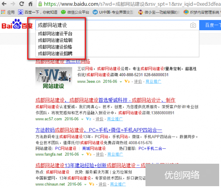Viewport: 221px width, 188px height.
Task: Expand dropdown arrow after www.fangfa.net 2016-06
Action: pyautogui.click(x=83, y=155)
